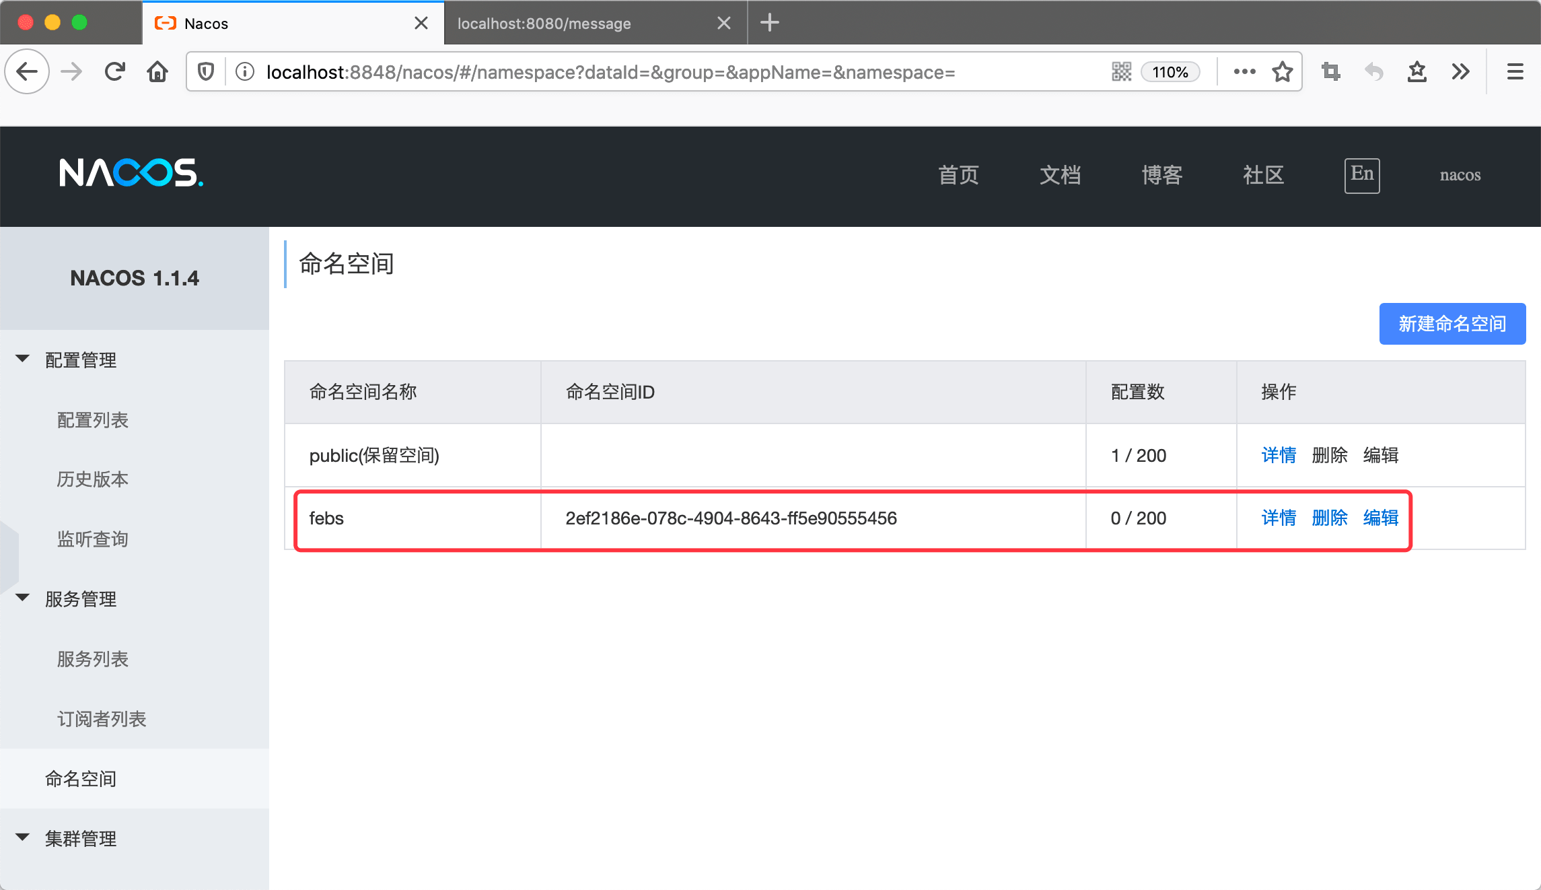Screen dimensions: 1541x890
Task: Collapse the 服务管理 sidebar section arrow
Action: click(x=22, y=598)
